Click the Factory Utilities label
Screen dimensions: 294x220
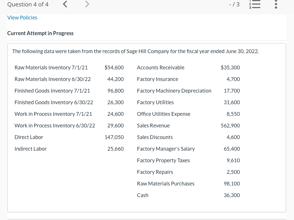(155, 102)
